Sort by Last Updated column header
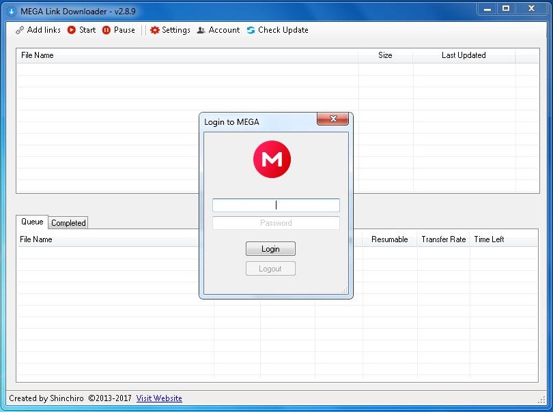 (x=464, y=55)
